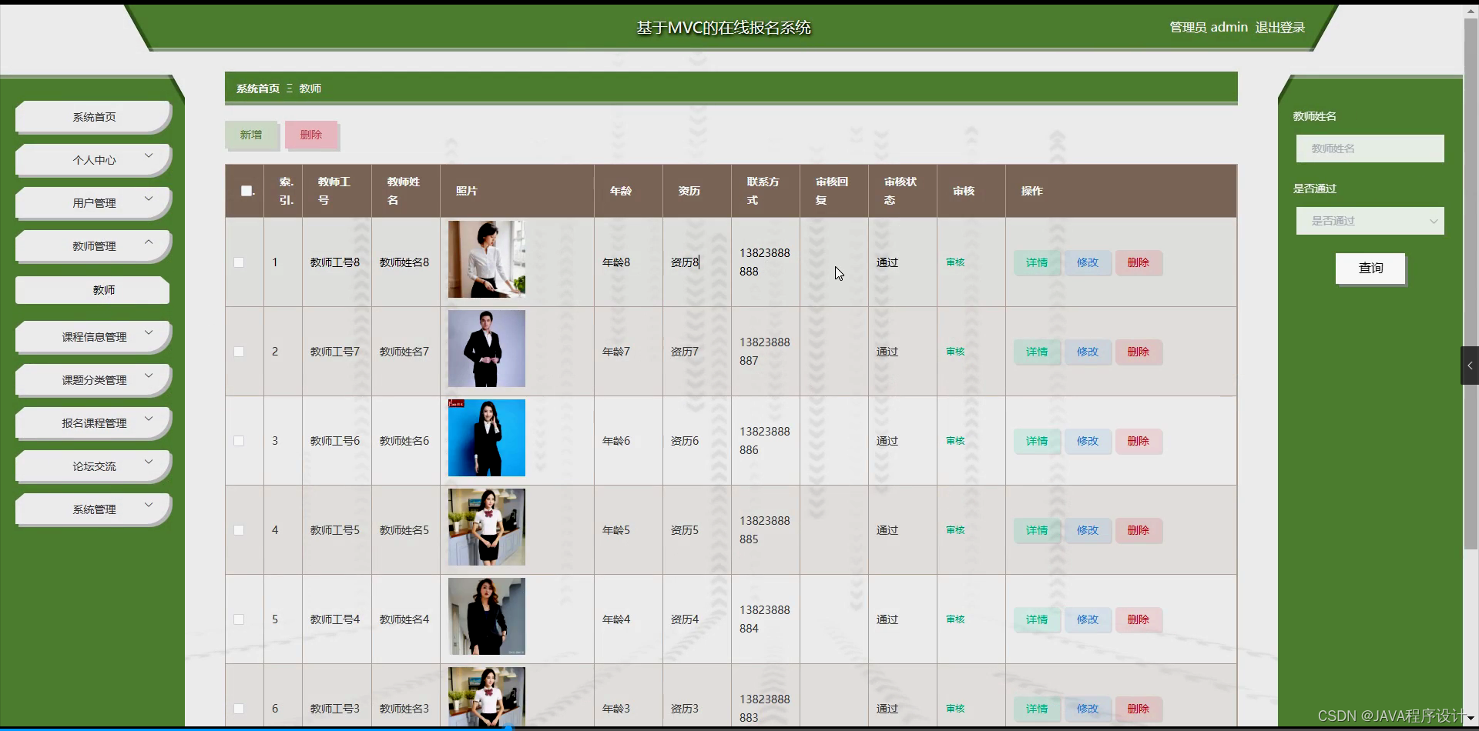
Task: Click 删除 for 教师工号4 row
Action: pos(1139,619)
